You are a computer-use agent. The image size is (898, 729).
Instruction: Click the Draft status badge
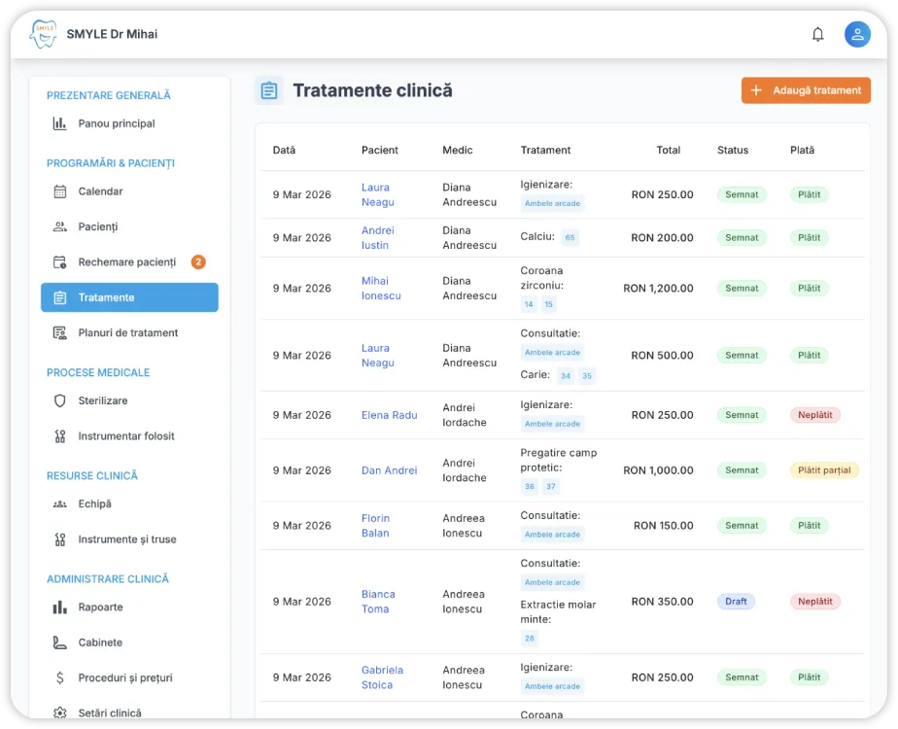pos(736,602)
